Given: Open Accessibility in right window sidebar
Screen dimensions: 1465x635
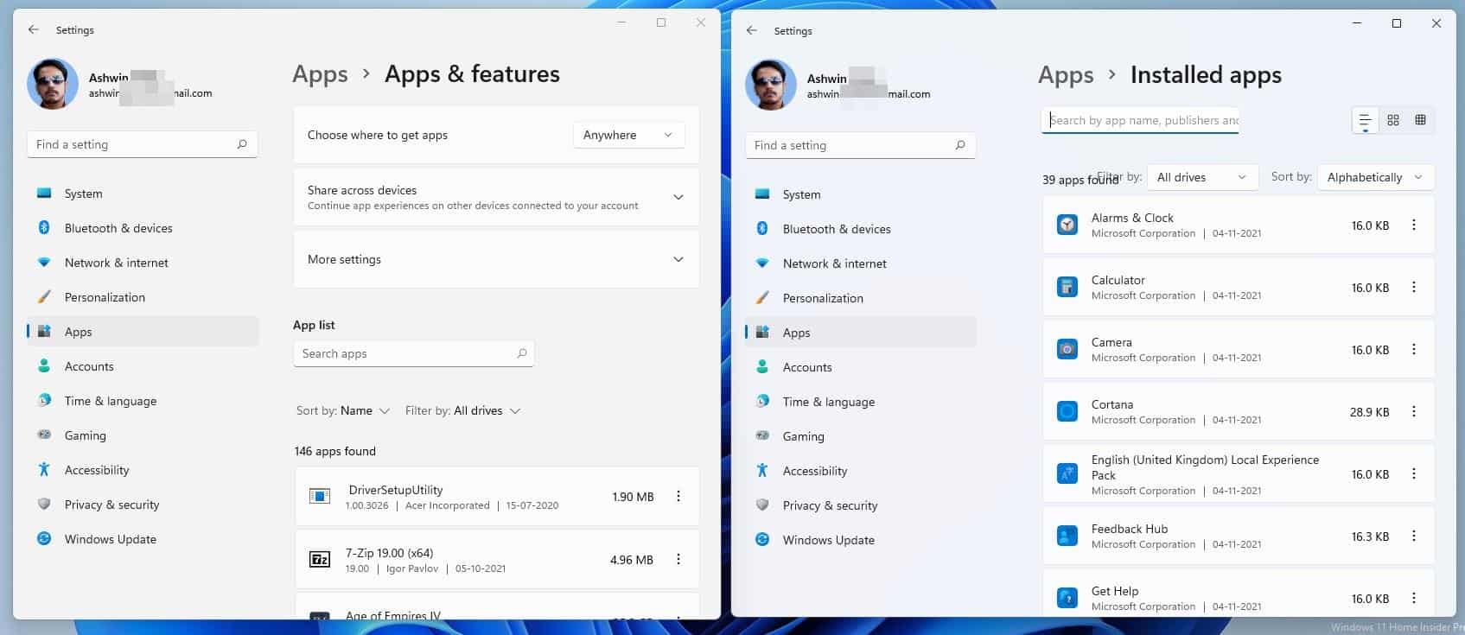Looking at the screenshot, I should 861,471.
